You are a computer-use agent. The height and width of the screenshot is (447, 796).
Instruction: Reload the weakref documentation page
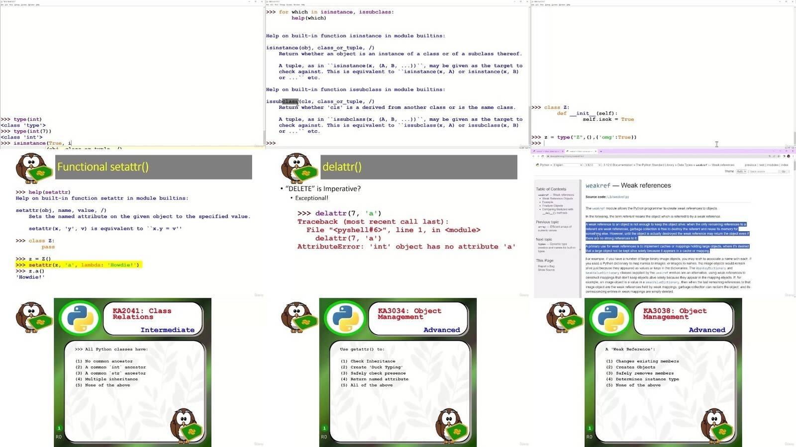click(542, 156)
